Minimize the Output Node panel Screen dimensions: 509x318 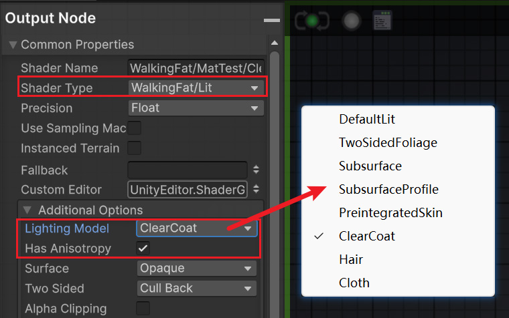(272, 21)
